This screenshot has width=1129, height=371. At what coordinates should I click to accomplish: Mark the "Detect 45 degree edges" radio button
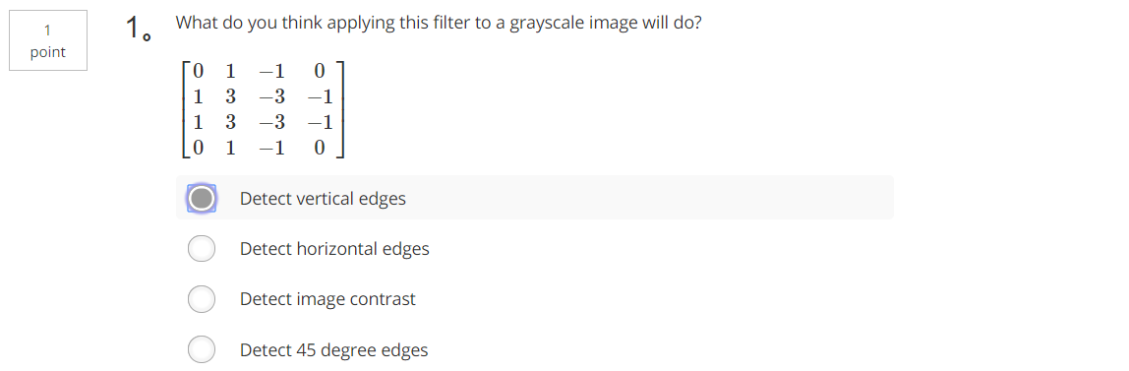202,349
